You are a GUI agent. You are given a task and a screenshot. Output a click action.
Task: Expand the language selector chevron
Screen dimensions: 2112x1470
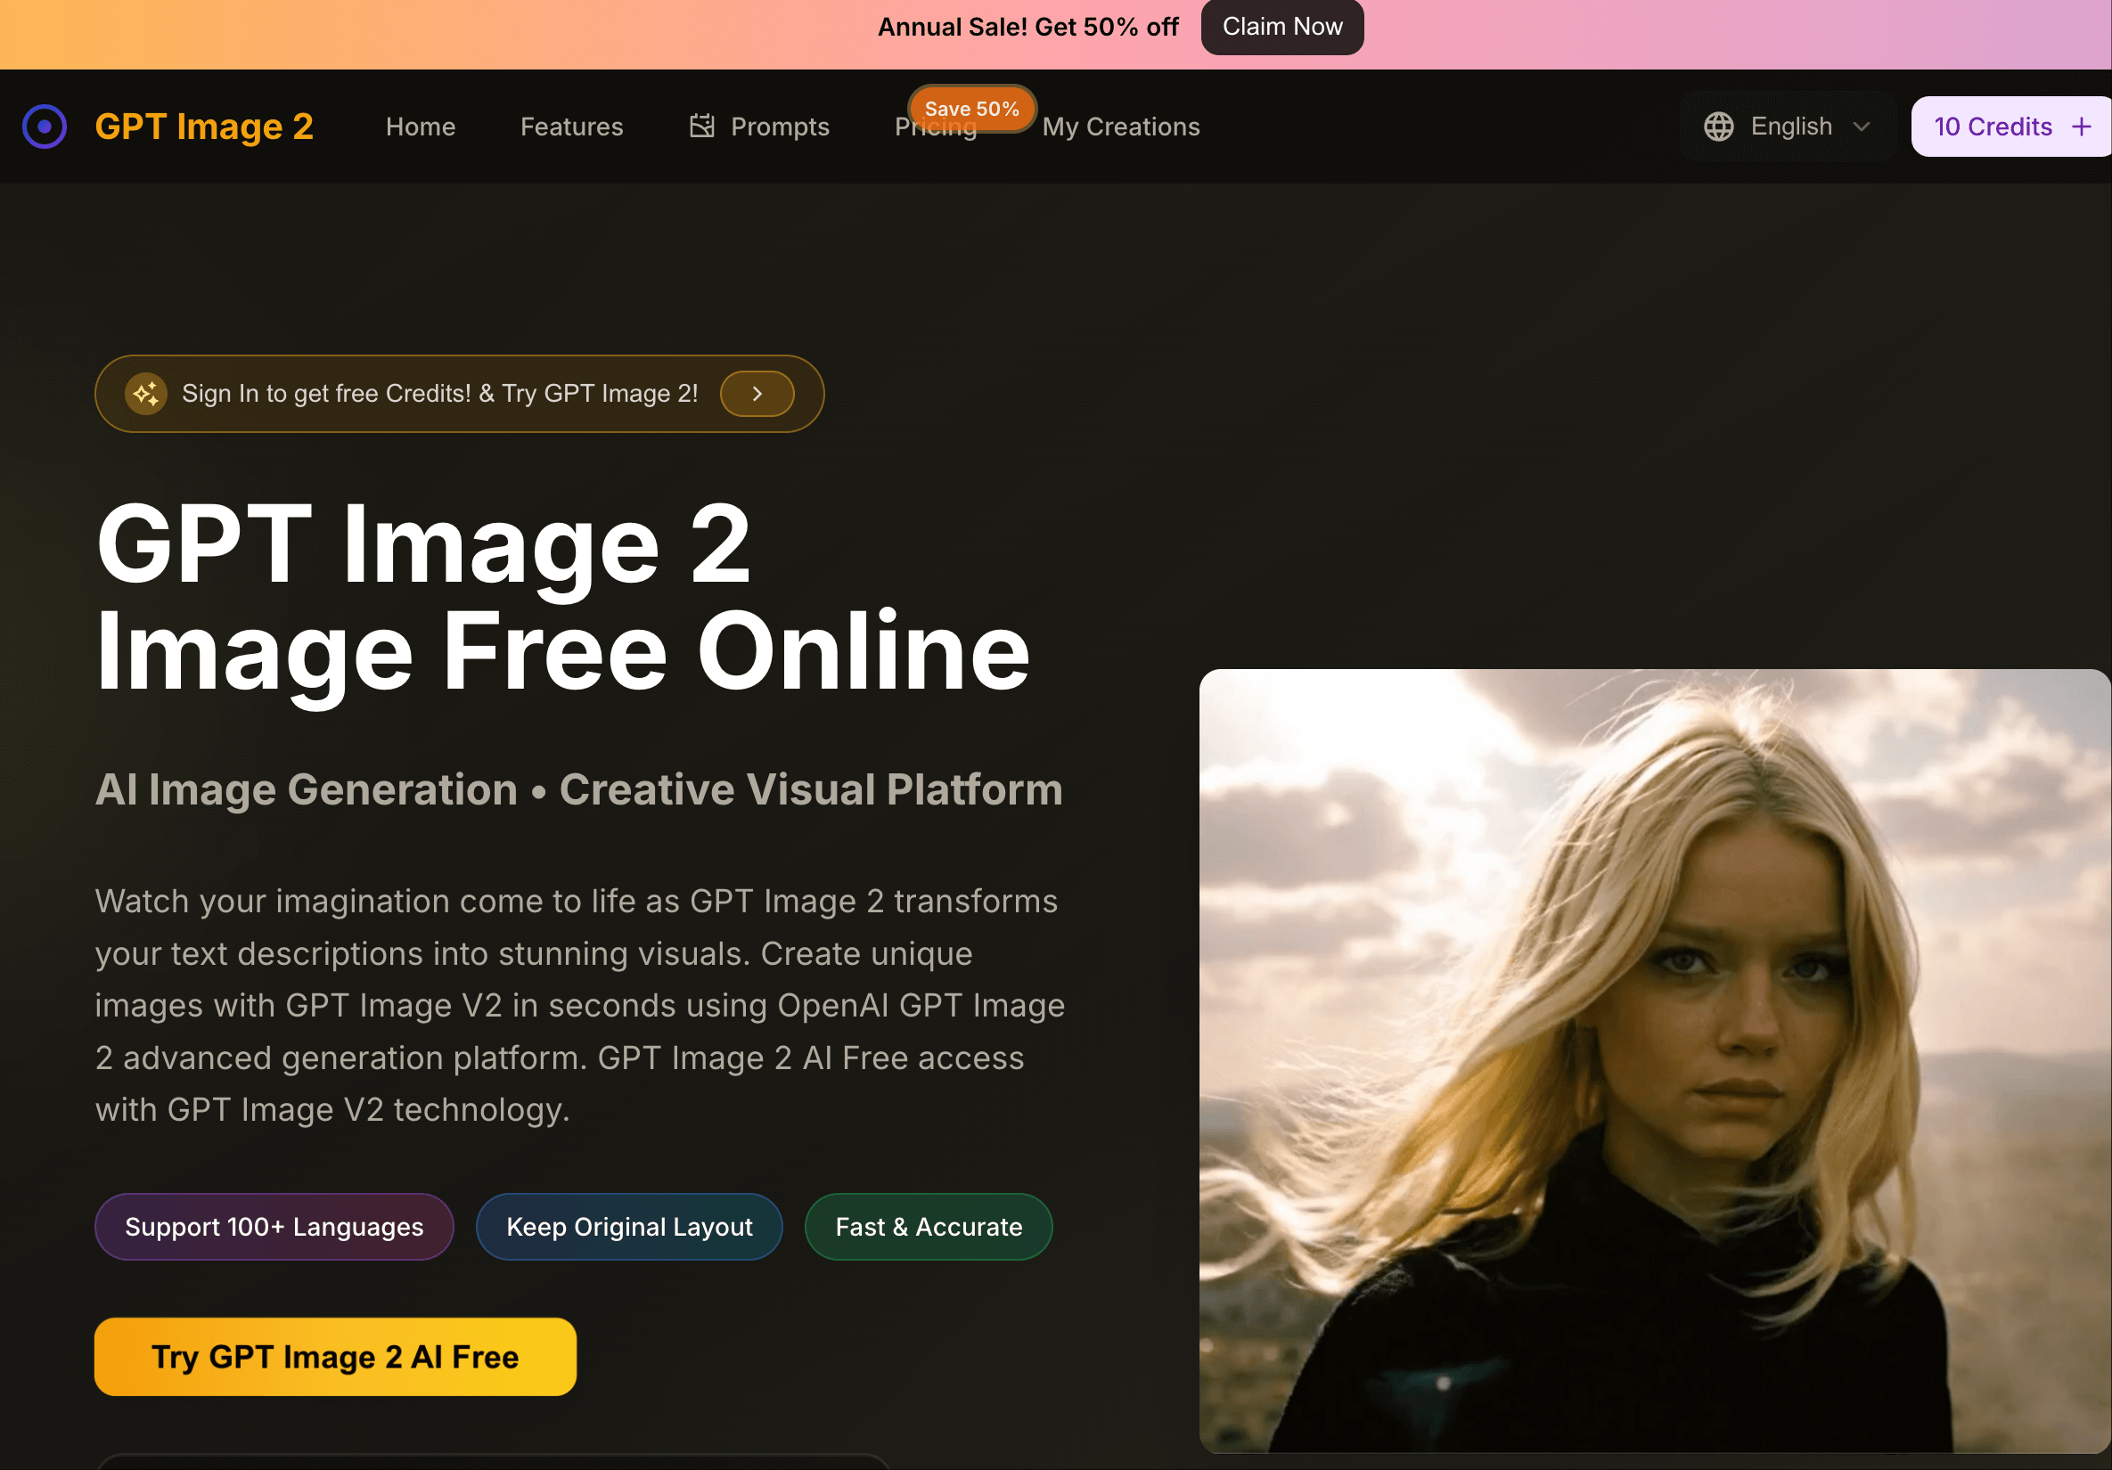pyautogui.click(x=1862, y=126)
